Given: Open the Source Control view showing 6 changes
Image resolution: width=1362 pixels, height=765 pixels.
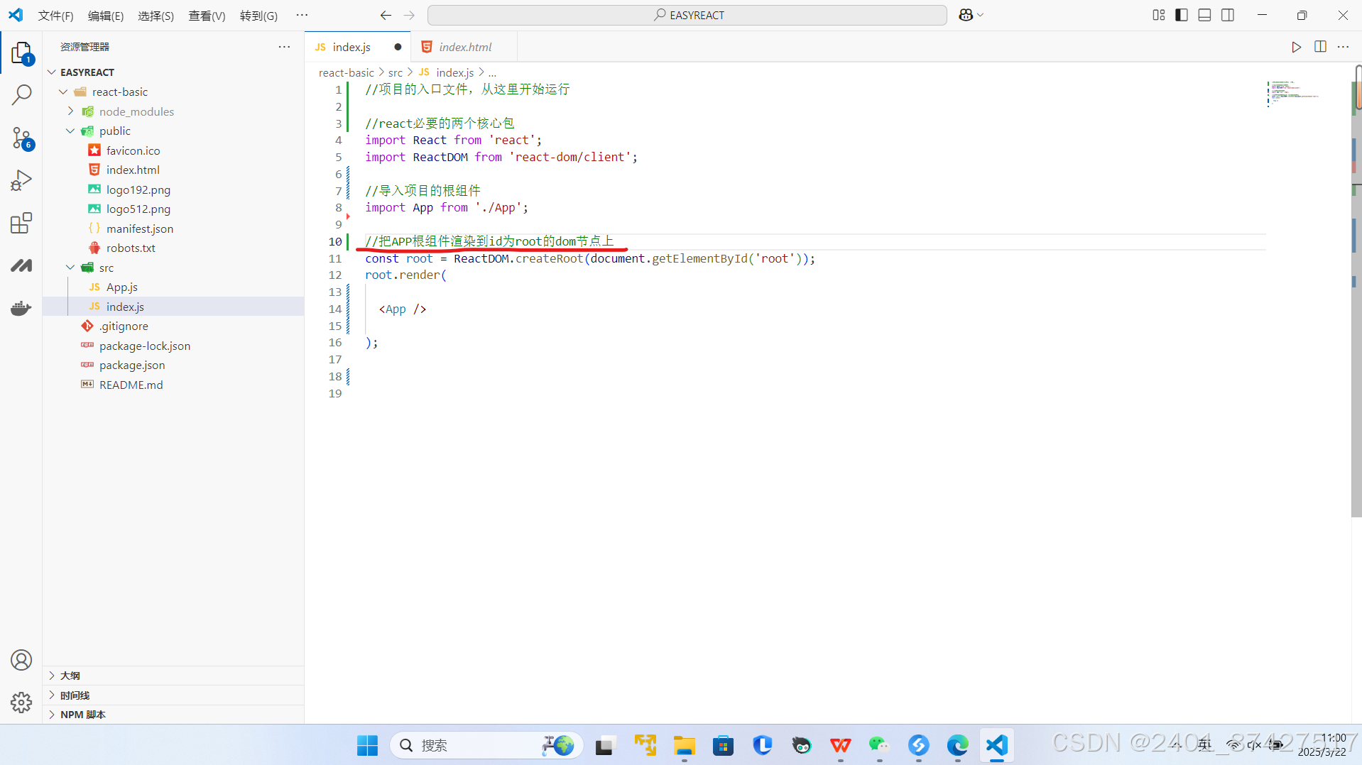Looking at the screenshot, I should (x=21, y=138).
